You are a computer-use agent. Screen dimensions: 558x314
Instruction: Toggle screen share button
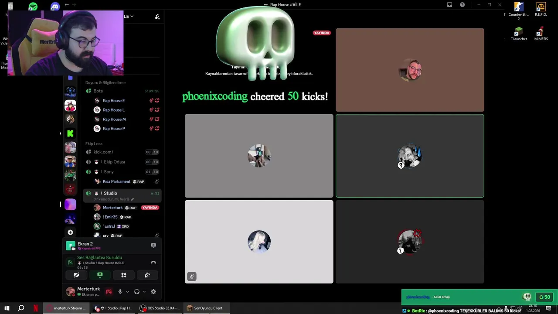click(x=100, y=275)
